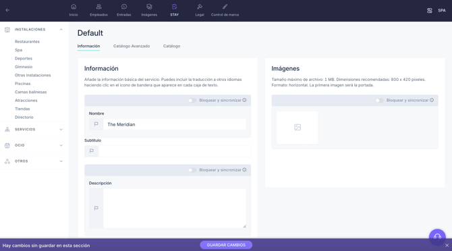Open the Legal gavel icon
This screenshot has height=251, width=452.
200,7
